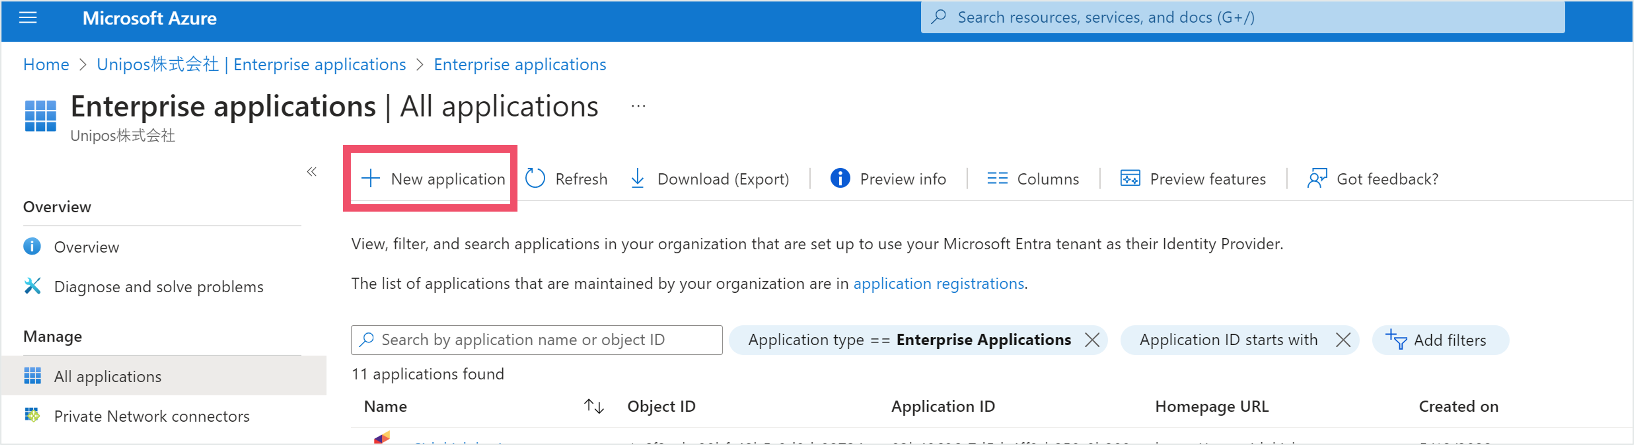
Task: Remove the Application ID filter
Action: [x=1342, y=340]
